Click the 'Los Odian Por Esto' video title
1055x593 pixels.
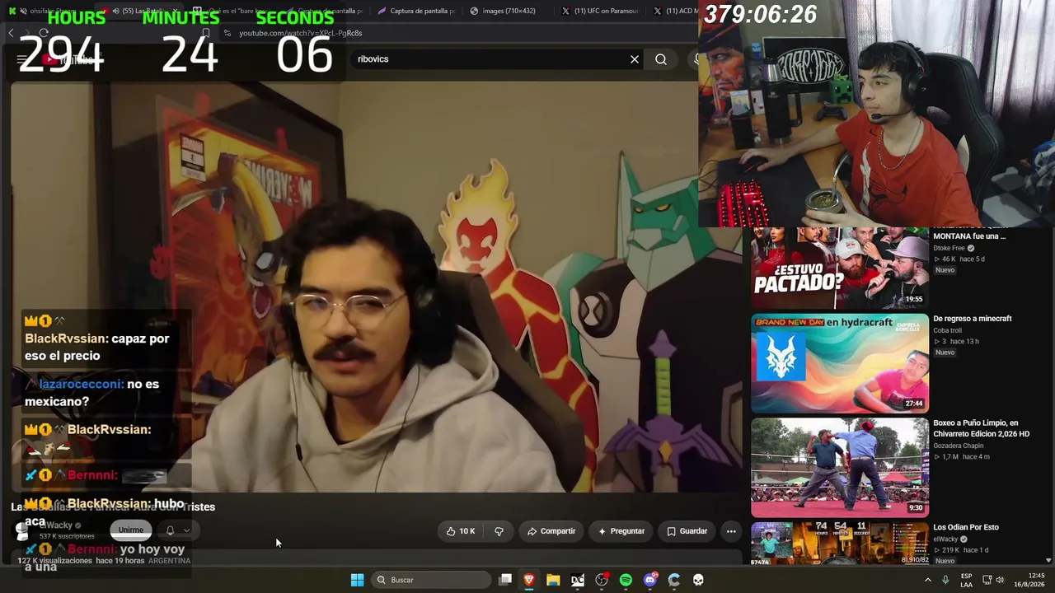point(966,527)
